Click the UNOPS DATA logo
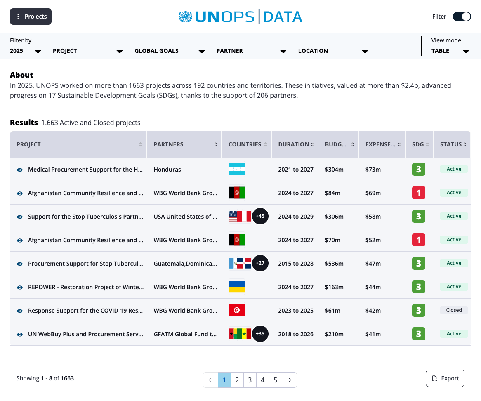Viewport: 481px width, 401px height. 240,17
